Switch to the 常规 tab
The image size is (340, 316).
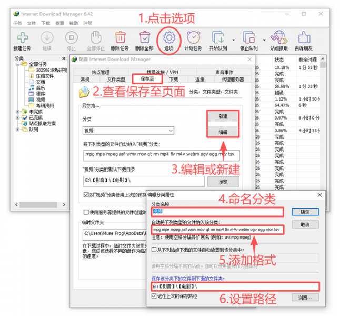click(85, 80)
